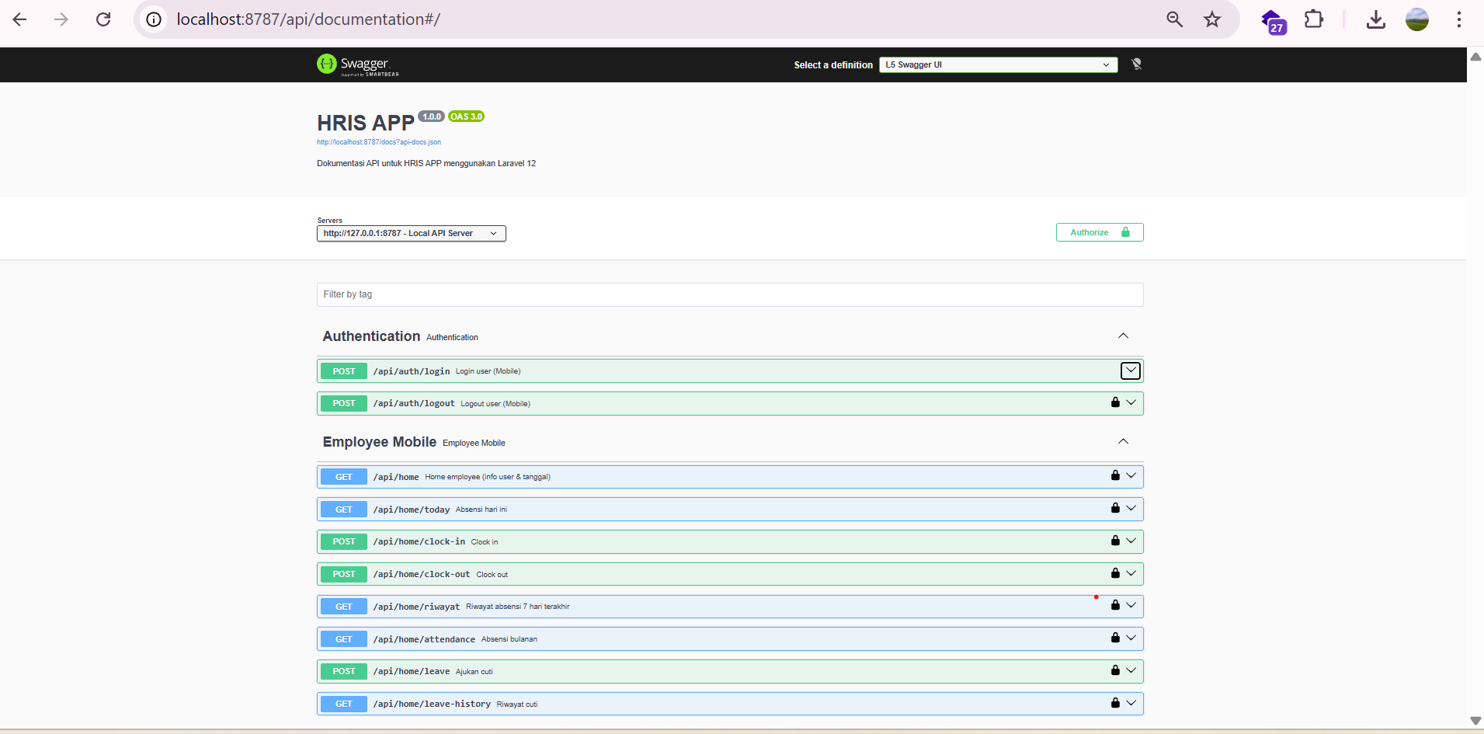Viewport: 1484px width, 734px height.
Task: Click the lock icon on /api/auth/logout
Action: (x=1115, y=402)
